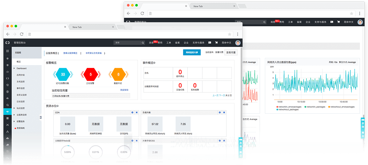
Task: Toggle the networkin_packages legend series
Action: (306, 107)
